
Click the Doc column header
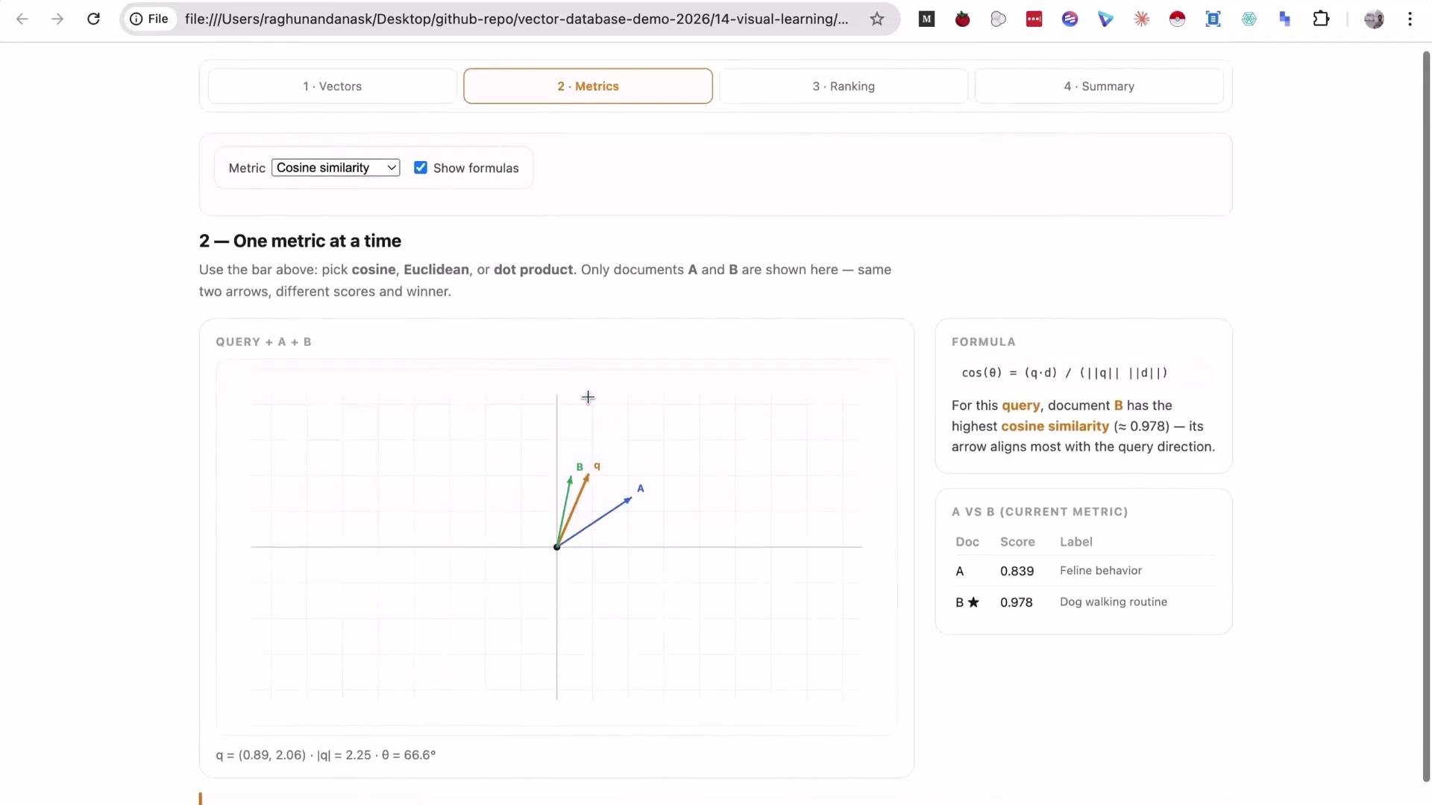(967, 542)
